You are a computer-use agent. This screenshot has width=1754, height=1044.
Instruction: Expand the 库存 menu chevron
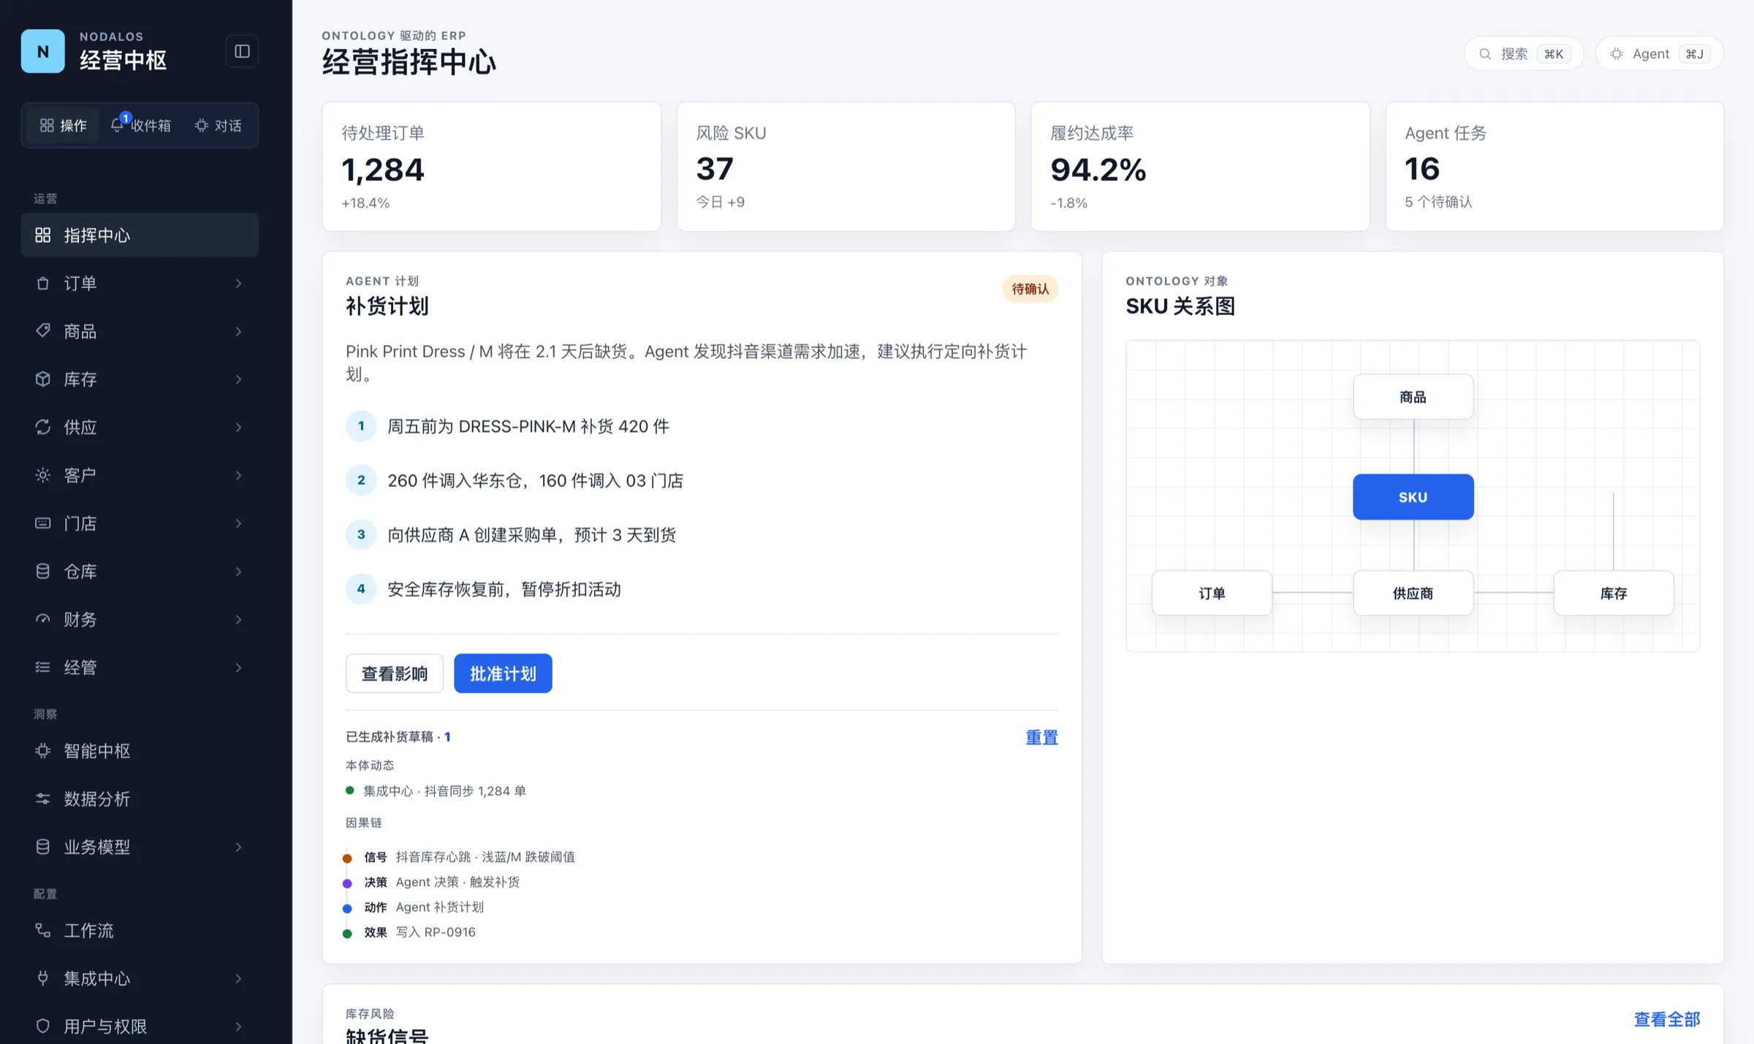coord(238,379)
